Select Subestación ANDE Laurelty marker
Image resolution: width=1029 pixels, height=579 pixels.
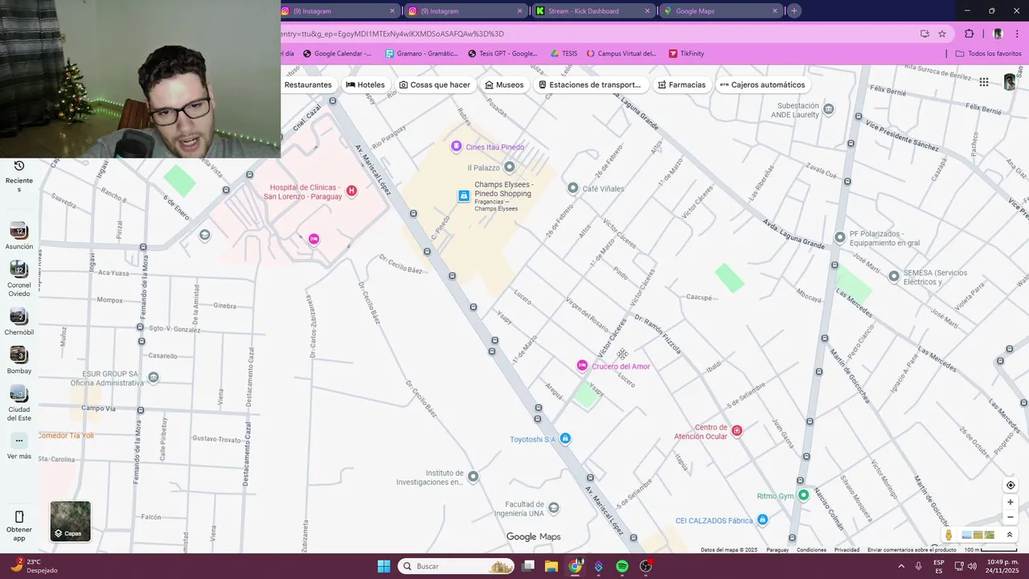click(x=829, y=109)
